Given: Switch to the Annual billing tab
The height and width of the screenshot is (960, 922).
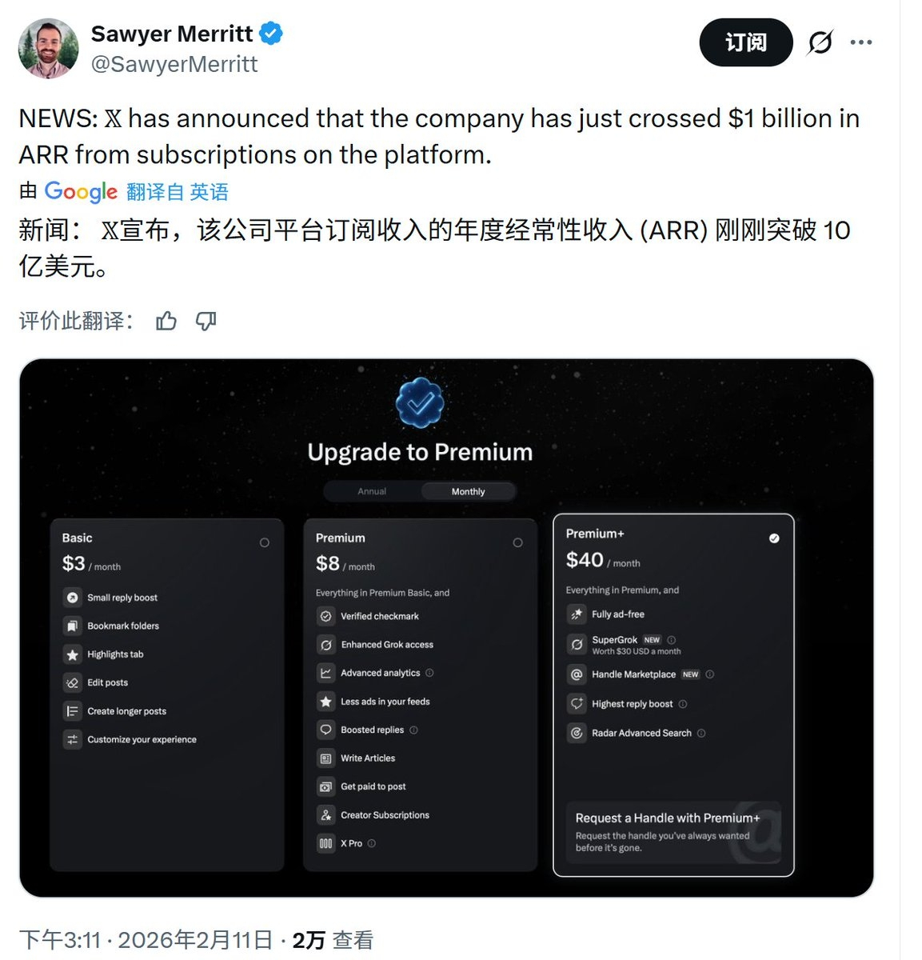Looking at the screenshot, I should 372,491.
